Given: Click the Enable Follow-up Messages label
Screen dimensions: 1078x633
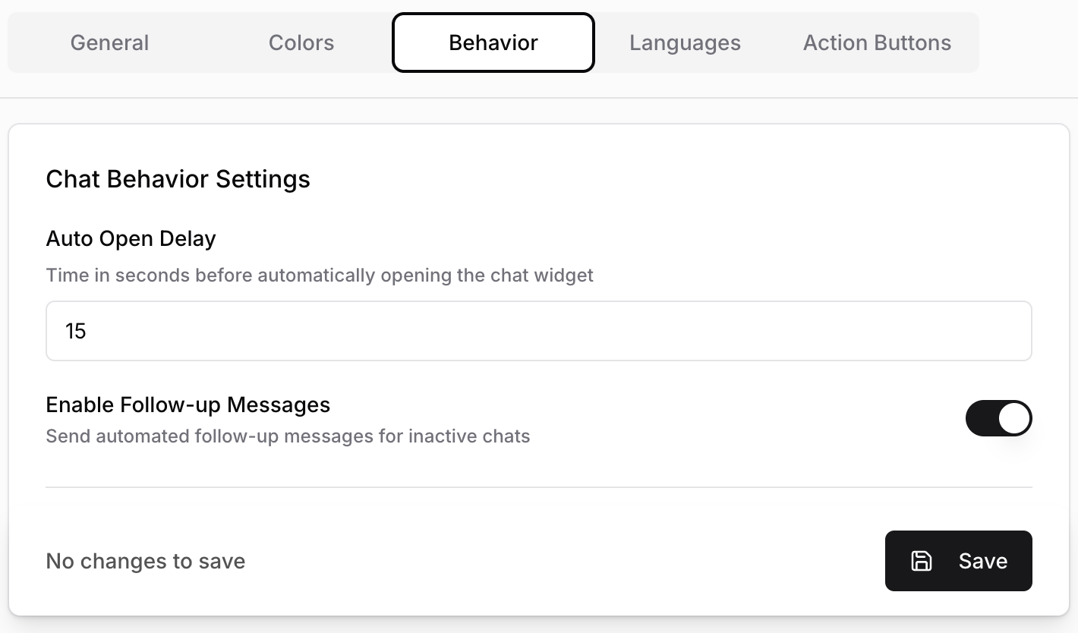Looking at the screenshot, I should [188, 405].
